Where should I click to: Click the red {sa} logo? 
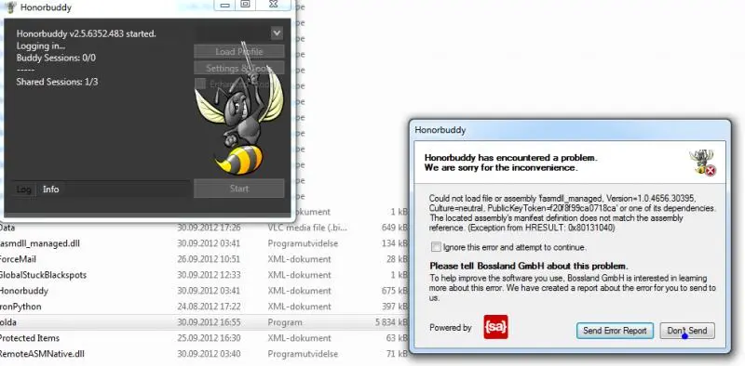(495, 327)
